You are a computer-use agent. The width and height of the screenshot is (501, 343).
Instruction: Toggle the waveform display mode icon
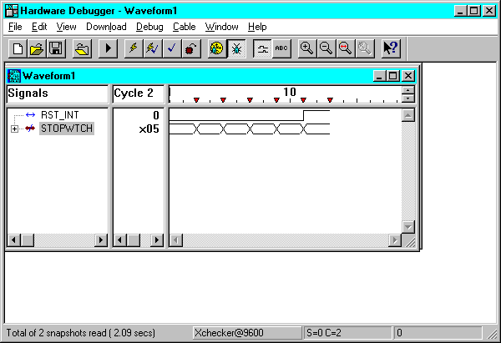point(262,48)
